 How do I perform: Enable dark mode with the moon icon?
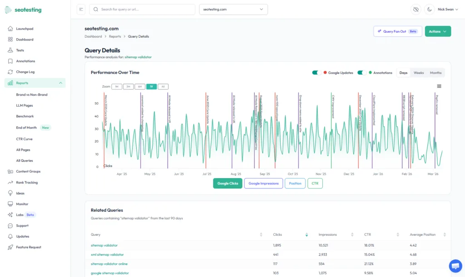click(x=429, y=9)
